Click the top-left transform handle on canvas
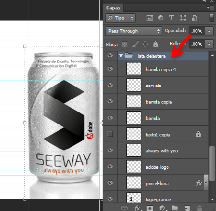The image size is (216, 211). (x=24, y=46)
